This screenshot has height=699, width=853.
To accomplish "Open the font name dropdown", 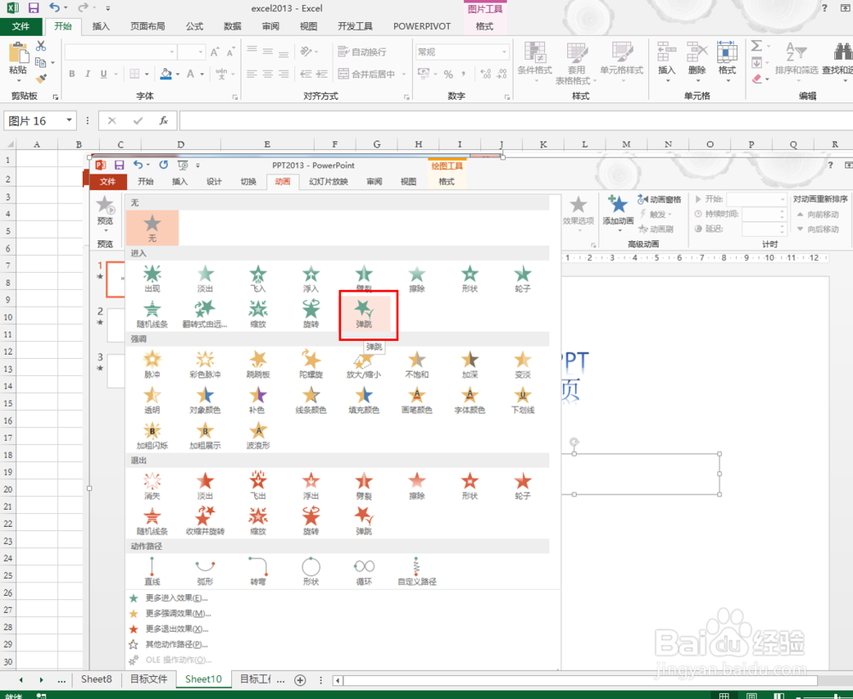I will tap(172, 52).
